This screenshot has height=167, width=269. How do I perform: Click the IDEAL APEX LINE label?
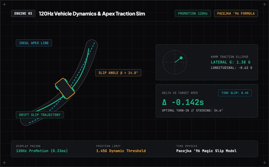(34, 43)
